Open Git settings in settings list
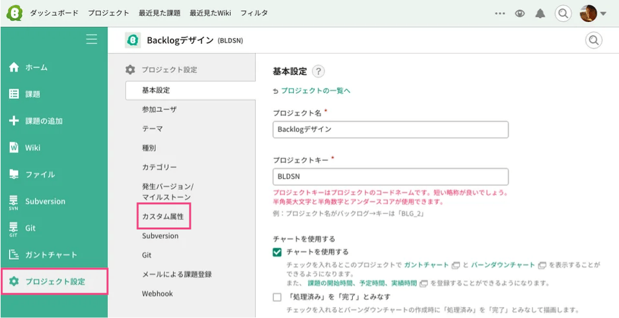 [x=147, y=255]
